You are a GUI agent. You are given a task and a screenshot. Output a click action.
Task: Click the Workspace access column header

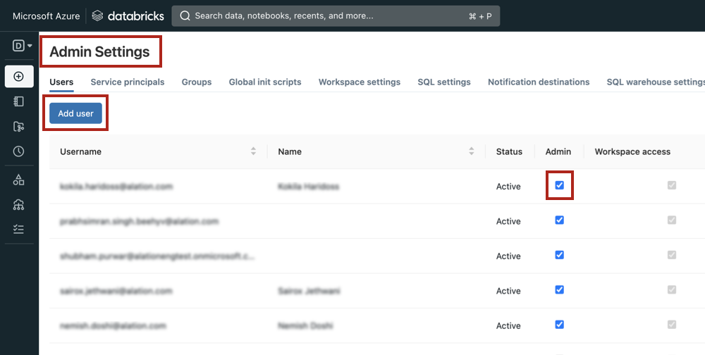632,151
